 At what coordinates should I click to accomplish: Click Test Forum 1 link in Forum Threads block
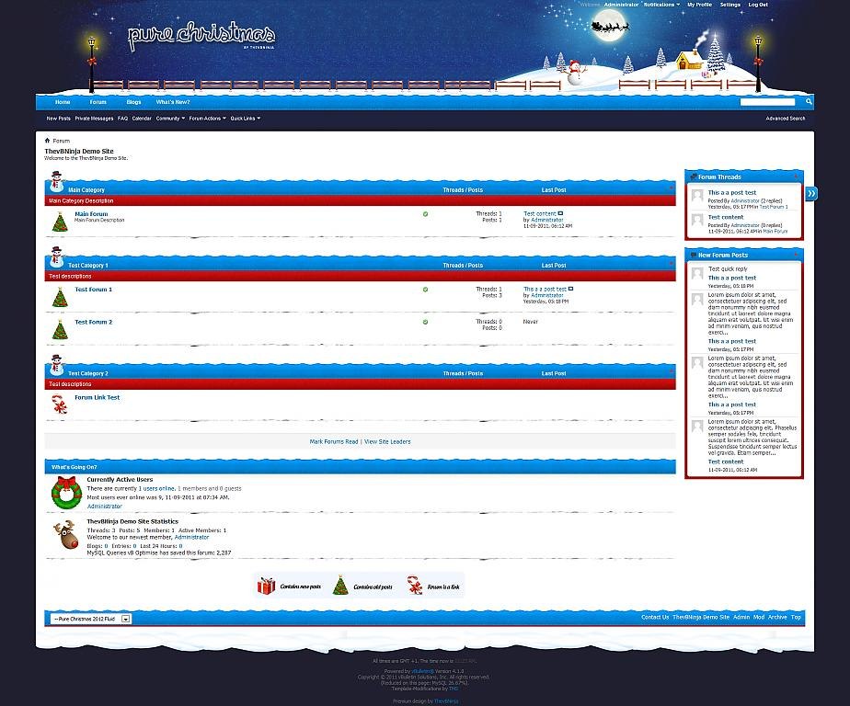(x=774, y=207)
